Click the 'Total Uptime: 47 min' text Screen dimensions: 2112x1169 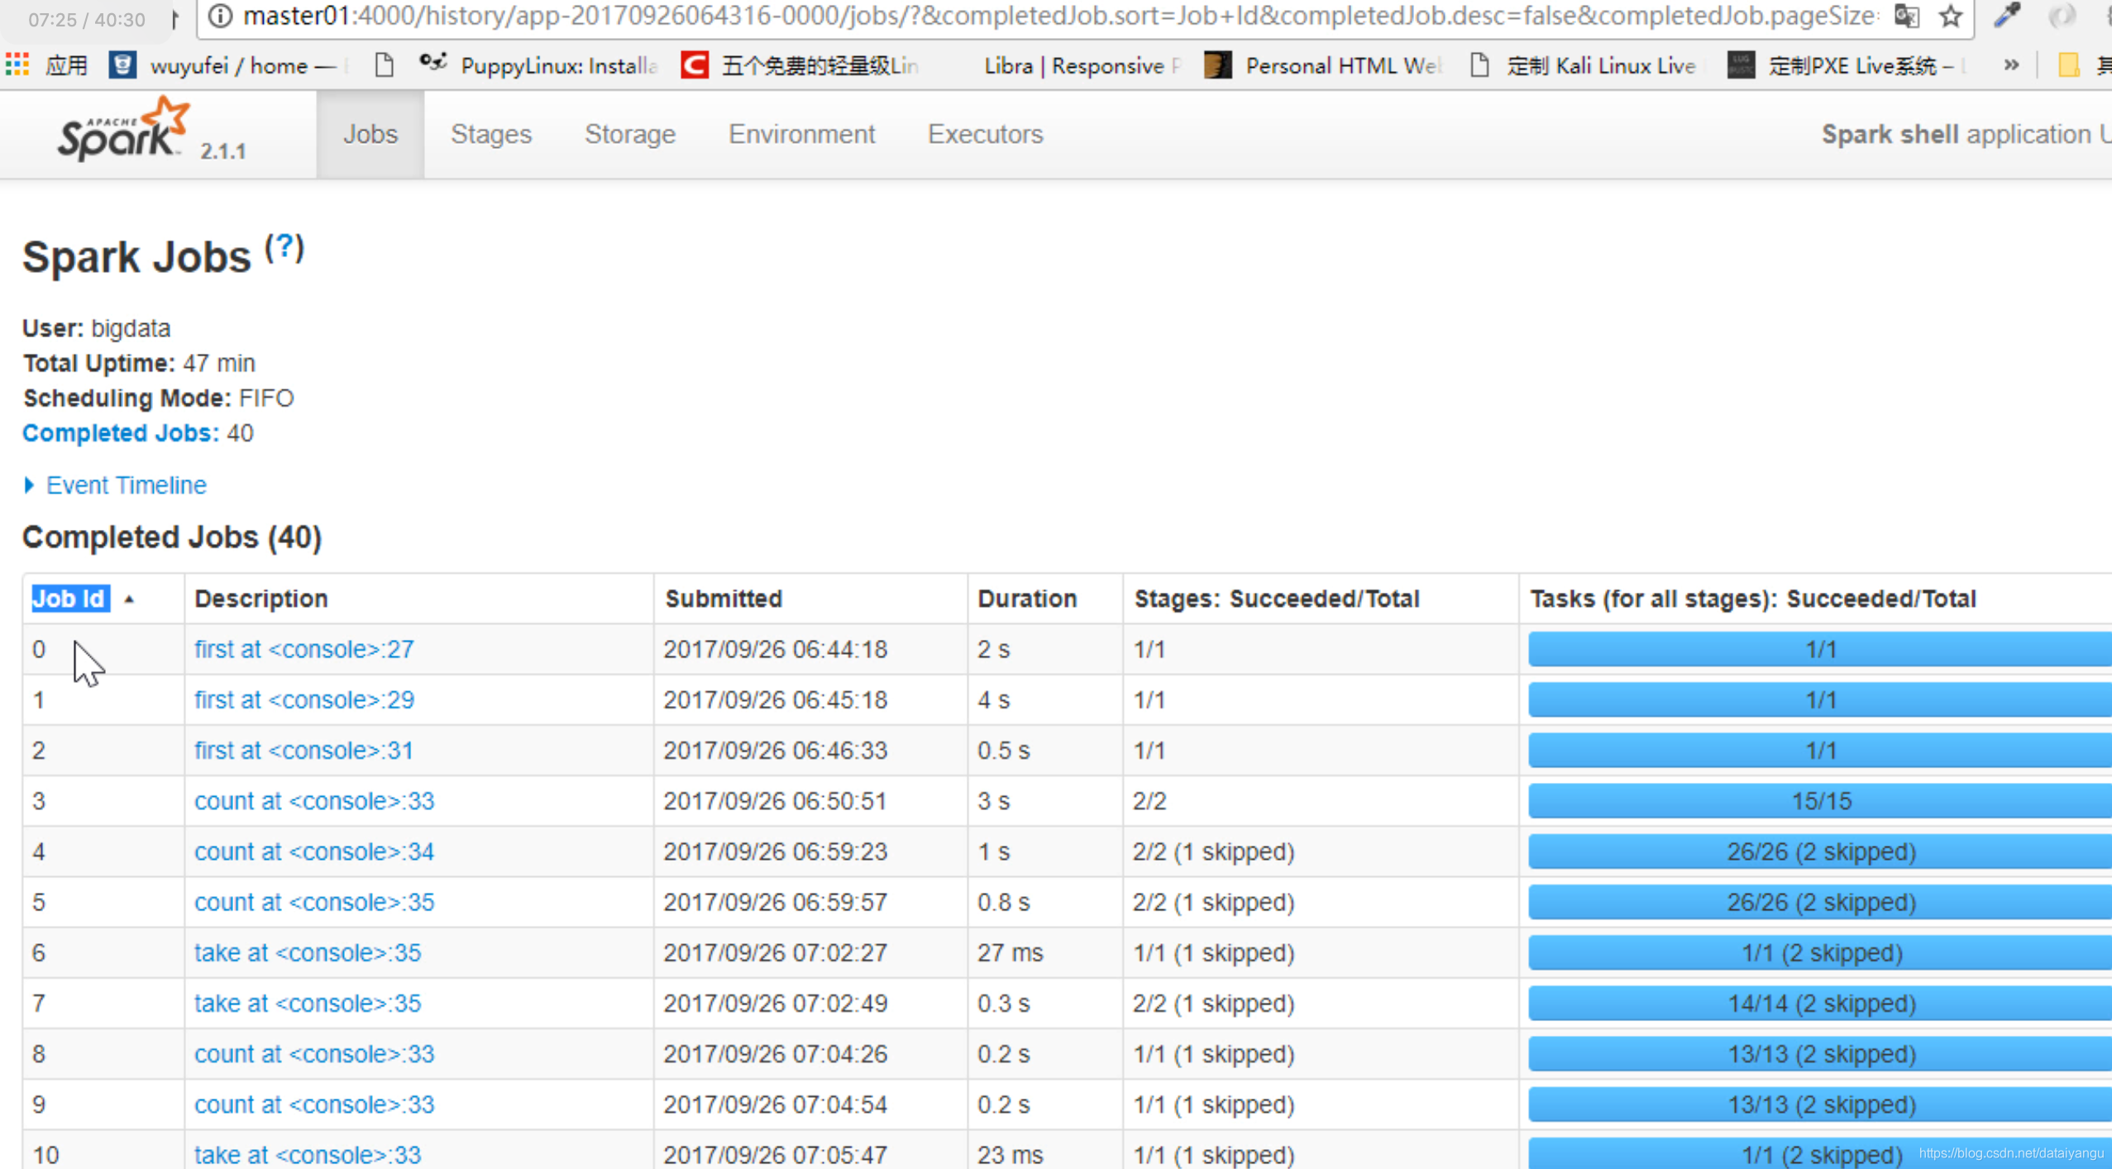point(139,363)
